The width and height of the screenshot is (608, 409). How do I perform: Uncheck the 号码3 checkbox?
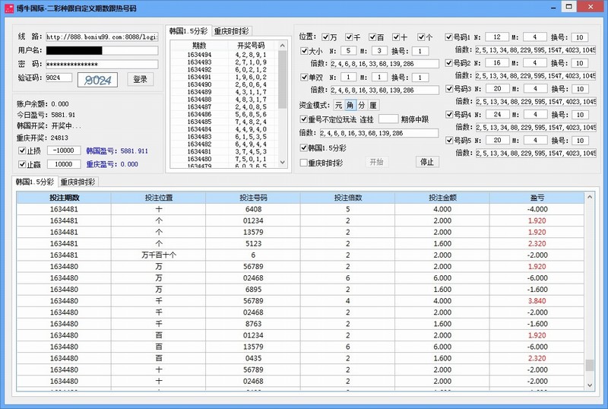[448, 88]
